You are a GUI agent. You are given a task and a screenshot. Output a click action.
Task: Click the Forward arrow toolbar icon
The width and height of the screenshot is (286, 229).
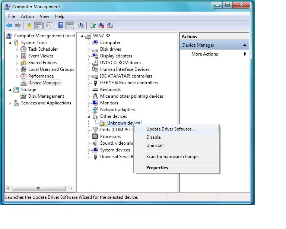coord(18,25)
